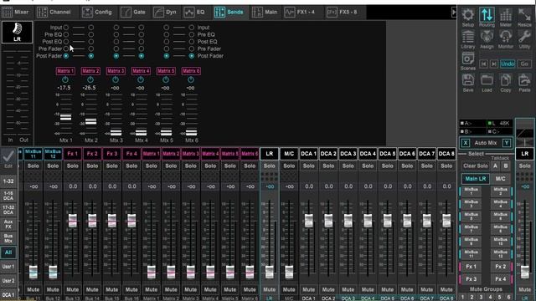Click the Load folder icon
The image size is (536, 301).
[x=487, y=80]
